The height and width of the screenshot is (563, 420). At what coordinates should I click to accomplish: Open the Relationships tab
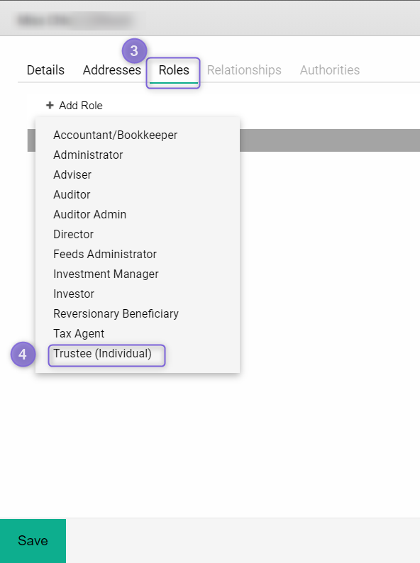point(244,70)
